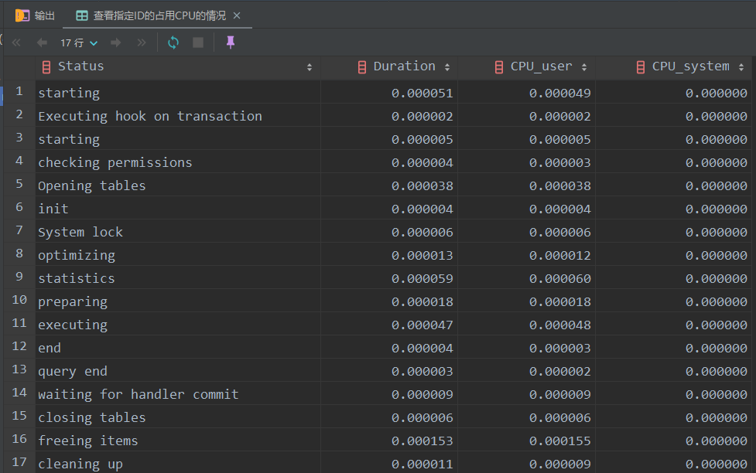The width and height of the screenshot is (756, 473).
Task: Go to next page arrow
Action: click(x=116, y=43)
